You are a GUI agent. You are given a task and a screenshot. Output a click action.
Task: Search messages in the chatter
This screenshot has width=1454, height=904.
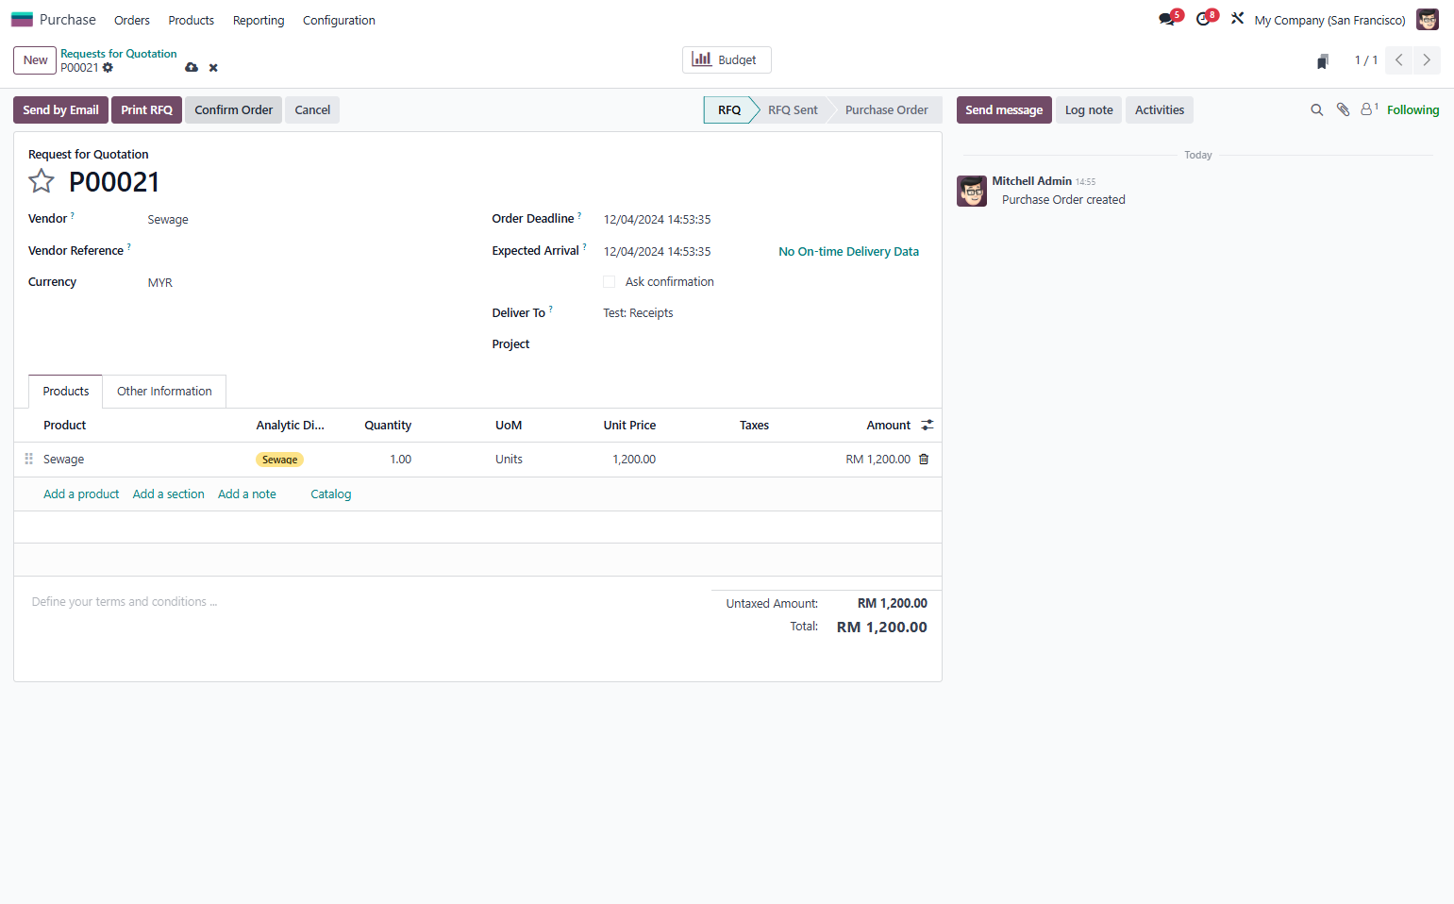[1317, 110]
